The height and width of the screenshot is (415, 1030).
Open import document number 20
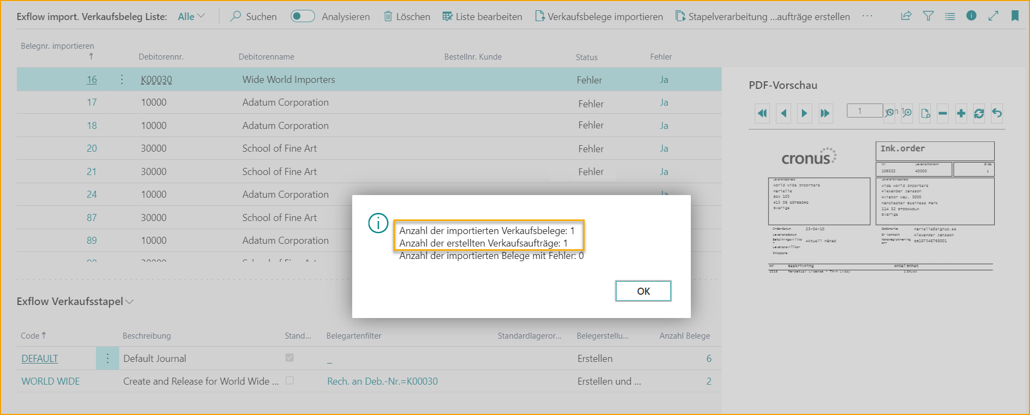pos(92,148)
